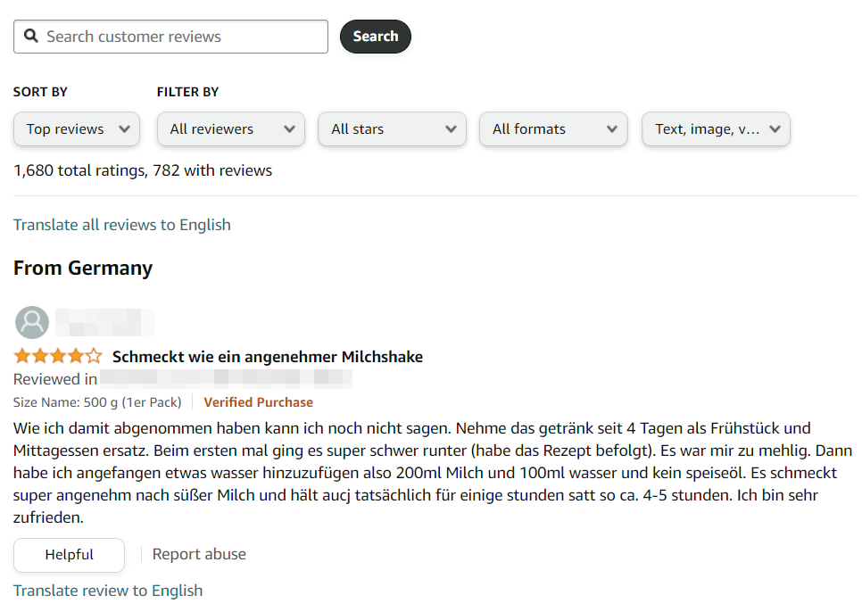Select Translate review to English
862x612 pixels.
(108, 591)
